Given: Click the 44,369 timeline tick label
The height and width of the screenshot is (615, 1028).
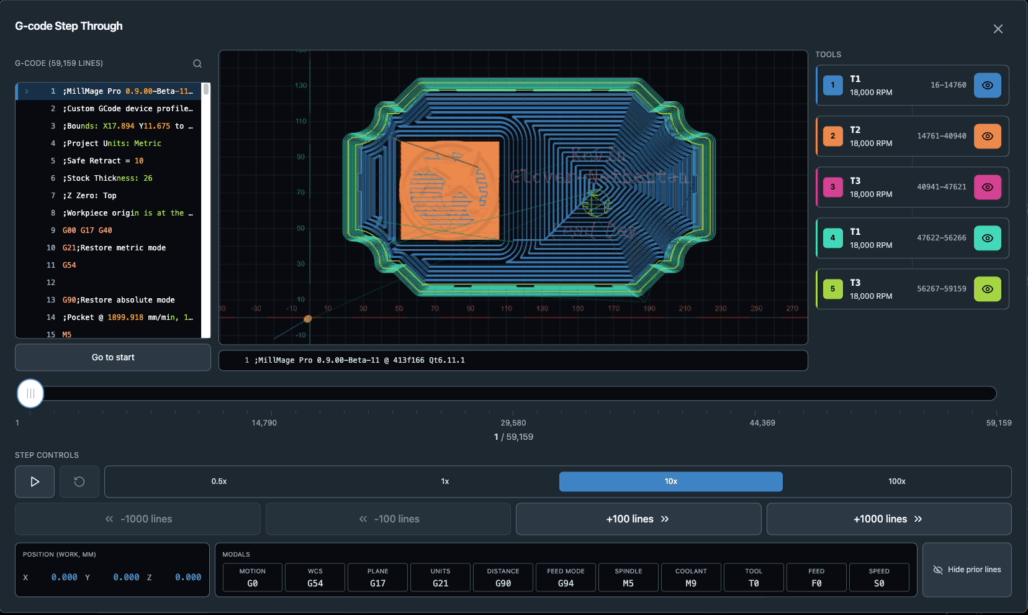Looking at the screenshot, I should coord(762,423).
